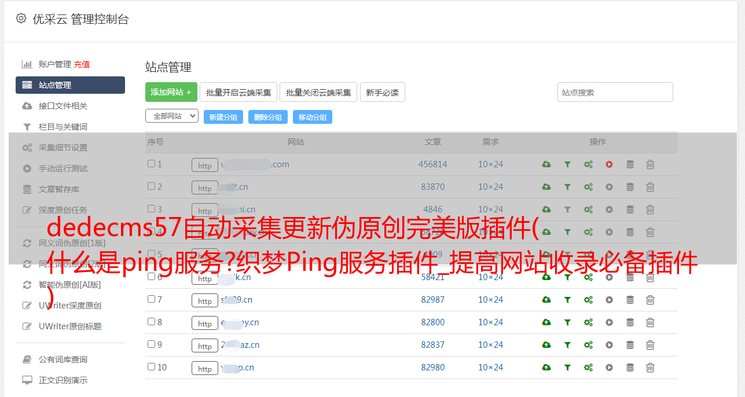The height and width of the screenshot is (397, 745).
Task: Click green filter icon for site 456814
Action: point(567,164)
